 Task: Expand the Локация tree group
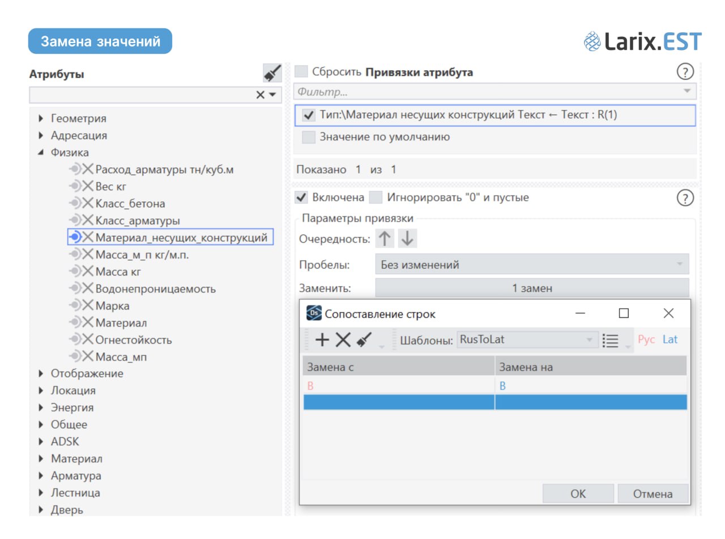41,391
